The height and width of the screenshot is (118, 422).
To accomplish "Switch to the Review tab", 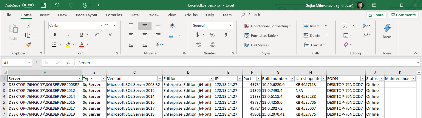I will [153, 15].
